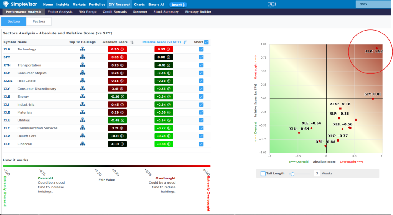Screen dimensions: 393x215
Task: Expand XLE absolute score -0.26 badge
Action: click(x=117, y=96)
